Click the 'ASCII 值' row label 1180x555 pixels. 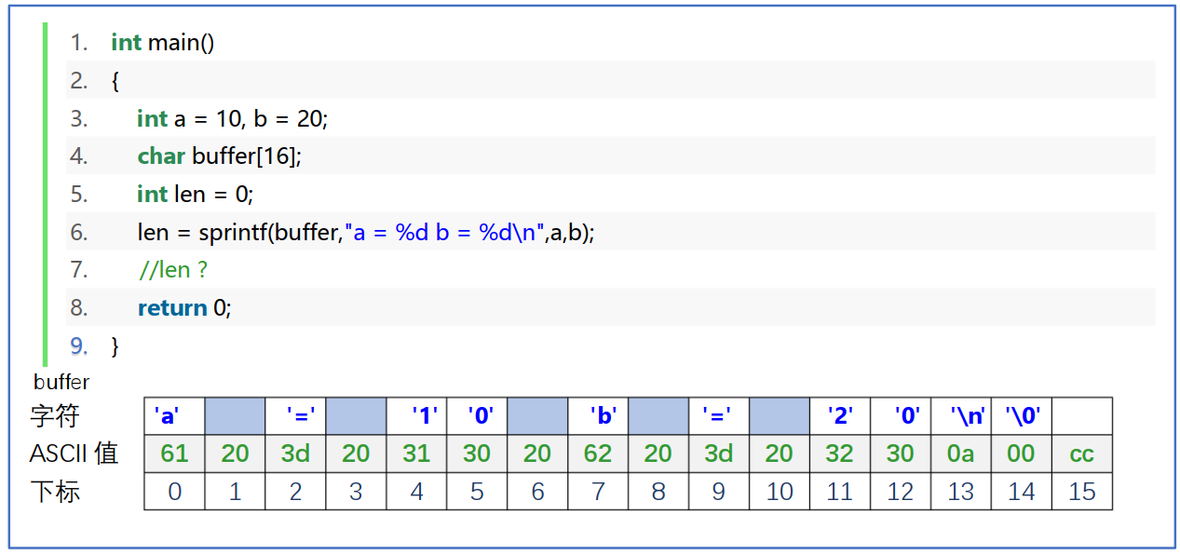74,453
